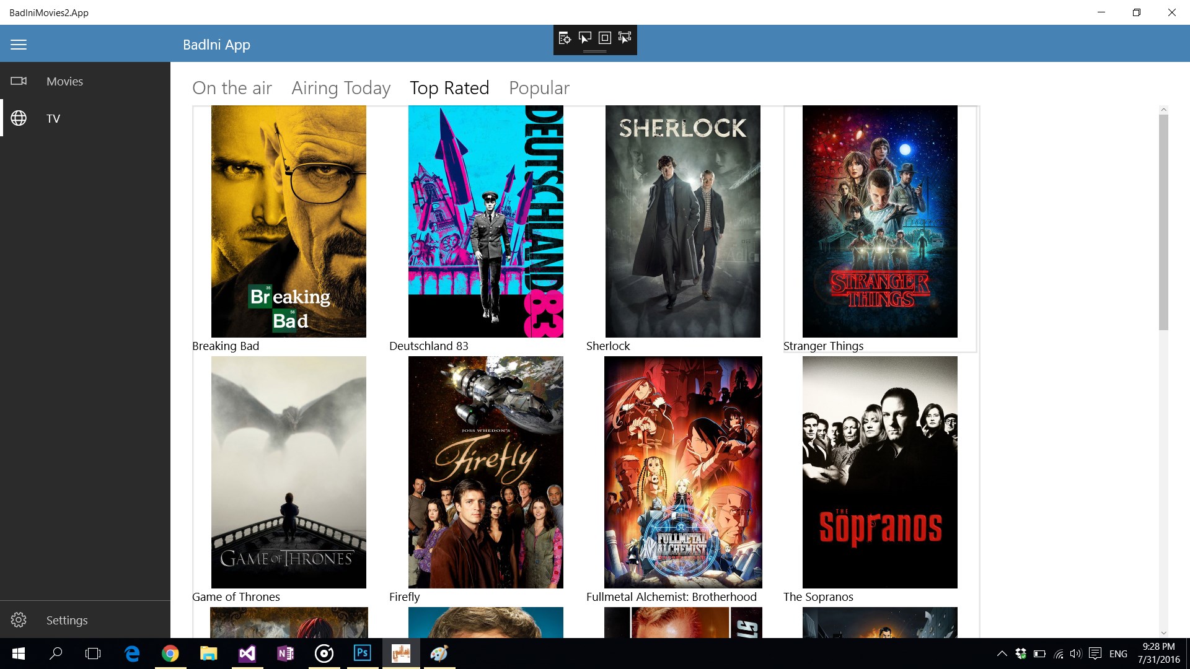1190x669 pixels.
Task: Open Visual Studio from the taskbar
Action: [247, 654]
